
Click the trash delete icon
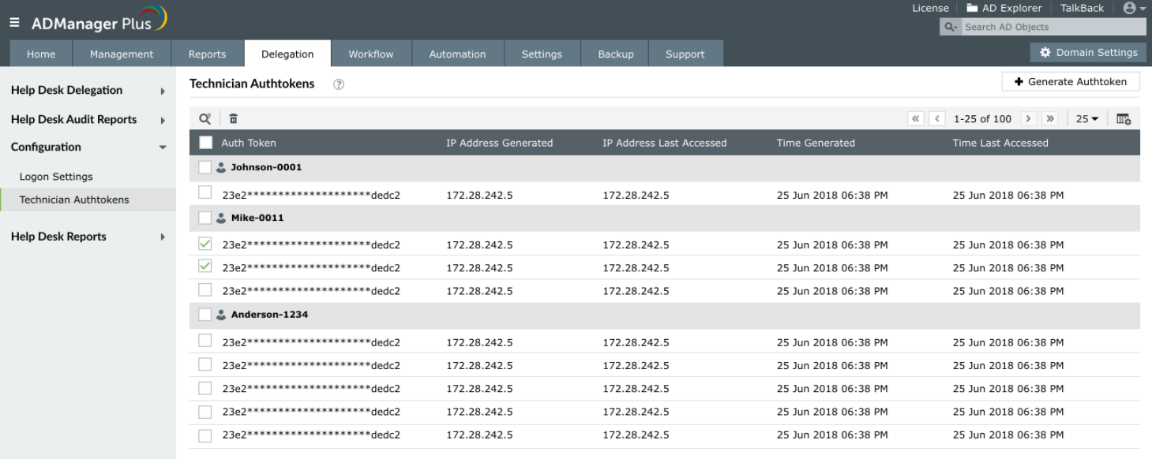click(233, 119)
